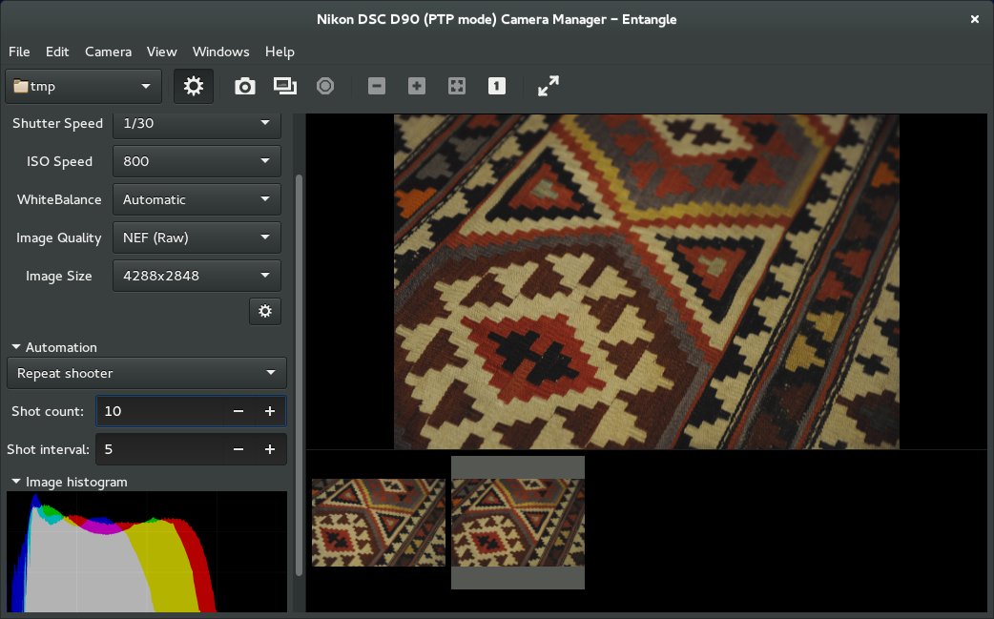This screenshot has height=619, width=994.
Task: Decrease Shot interval with minus button
Action: [238, 449]
